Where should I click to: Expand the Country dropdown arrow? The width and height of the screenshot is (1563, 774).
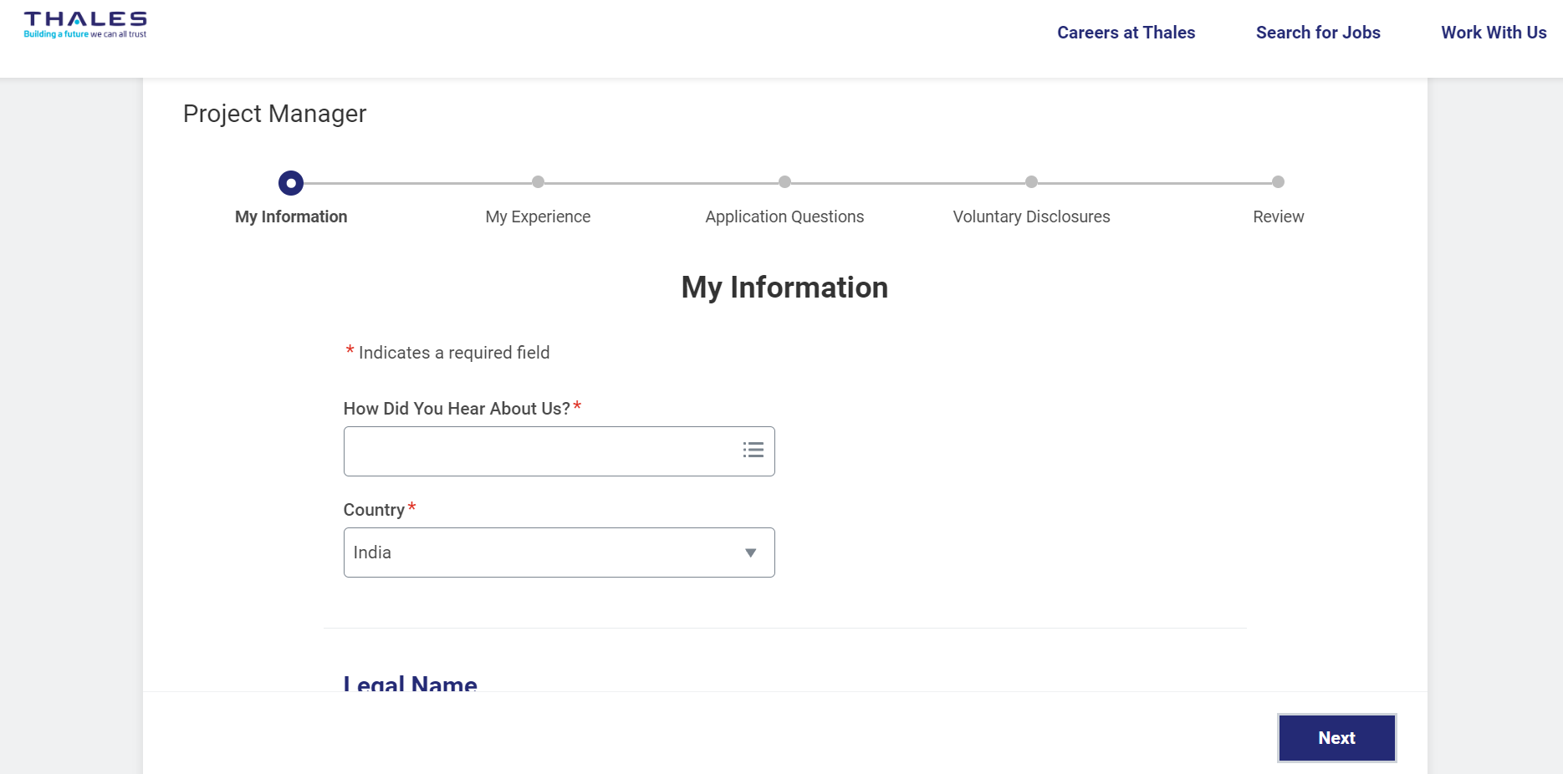(750, 552)
